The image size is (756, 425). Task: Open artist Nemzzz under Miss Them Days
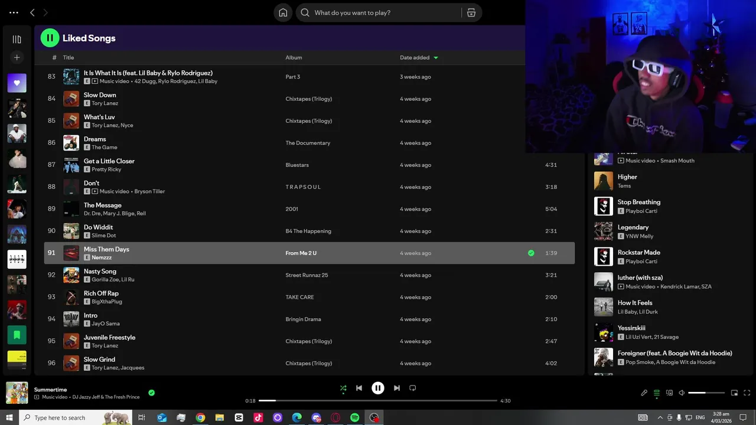101,257
